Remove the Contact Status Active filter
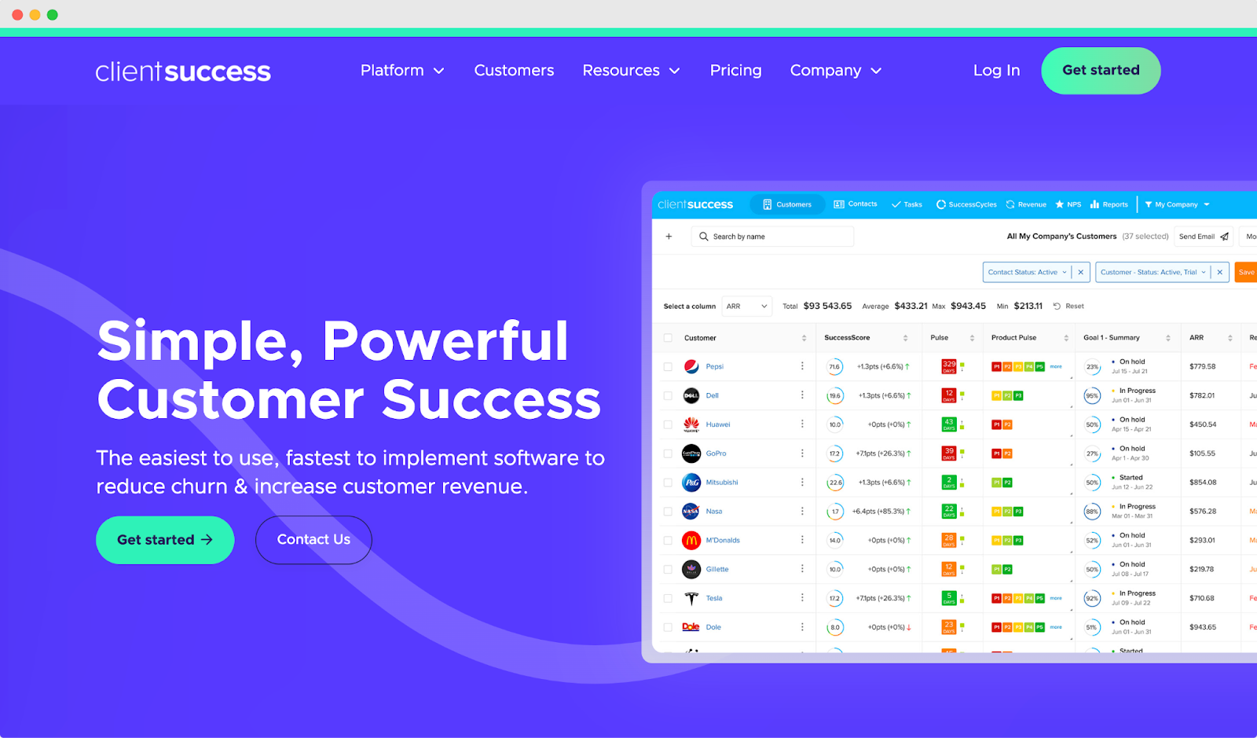This screenshot has width=1257, height=738. (x=1081, y=273)
